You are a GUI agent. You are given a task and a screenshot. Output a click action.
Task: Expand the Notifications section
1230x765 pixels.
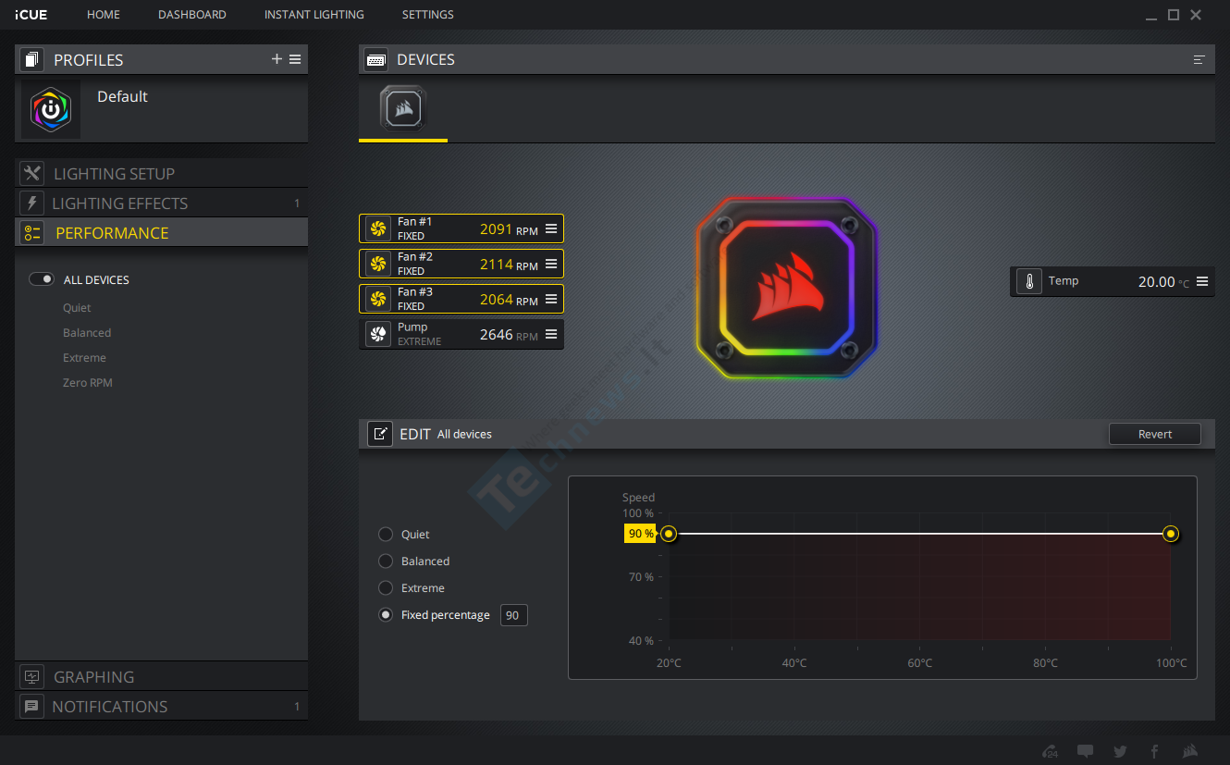coord(161,706)
